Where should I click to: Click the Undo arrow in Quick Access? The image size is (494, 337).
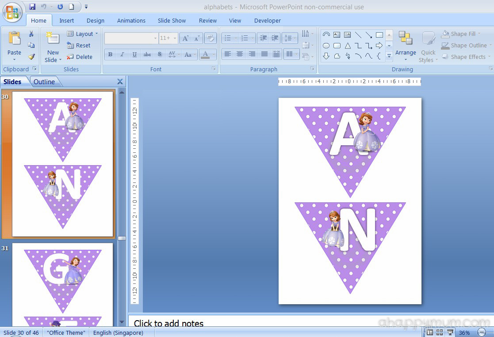pos(43,7)
